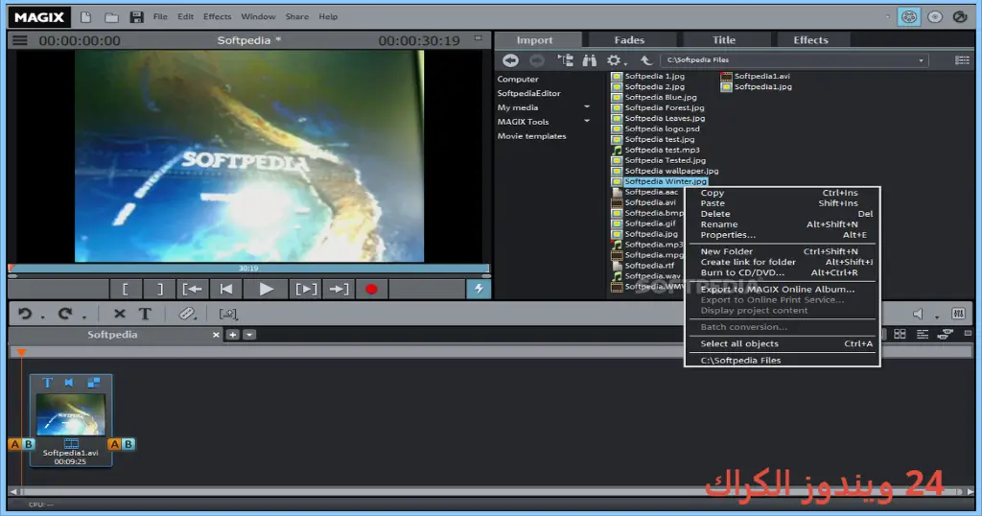
Task: Open the preview monitor hamburger menu
Action: pos(20,40)
